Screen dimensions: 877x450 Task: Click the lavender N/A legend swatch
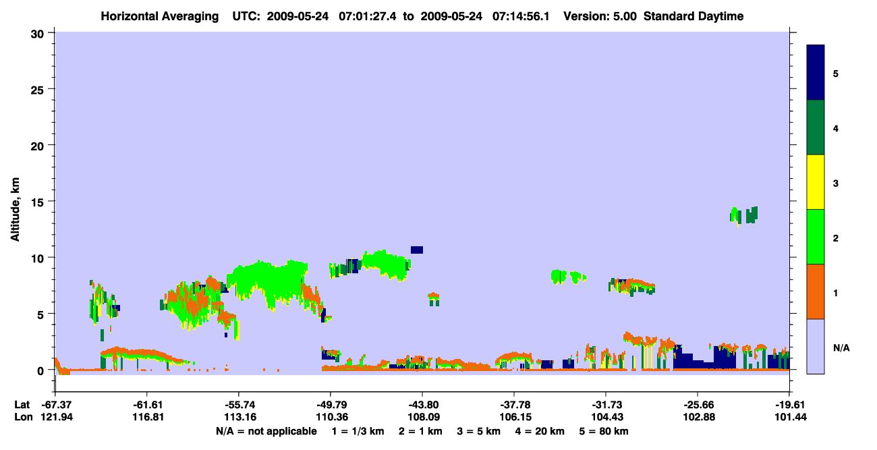coord(816,346)
